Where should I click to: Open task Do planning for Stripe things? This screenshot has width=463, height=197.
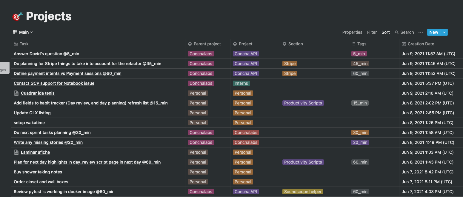(x=87, y=64)
